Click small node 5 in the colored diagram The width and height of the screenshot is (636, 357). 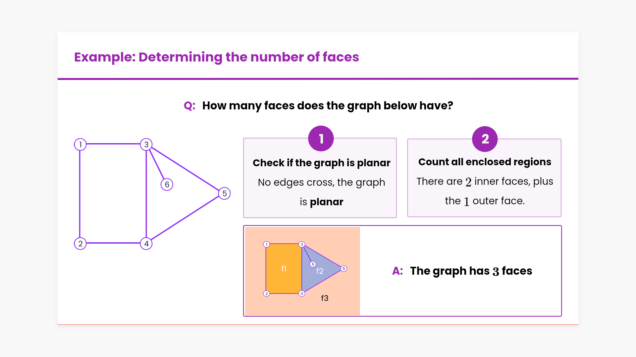(x=344, y=268)
